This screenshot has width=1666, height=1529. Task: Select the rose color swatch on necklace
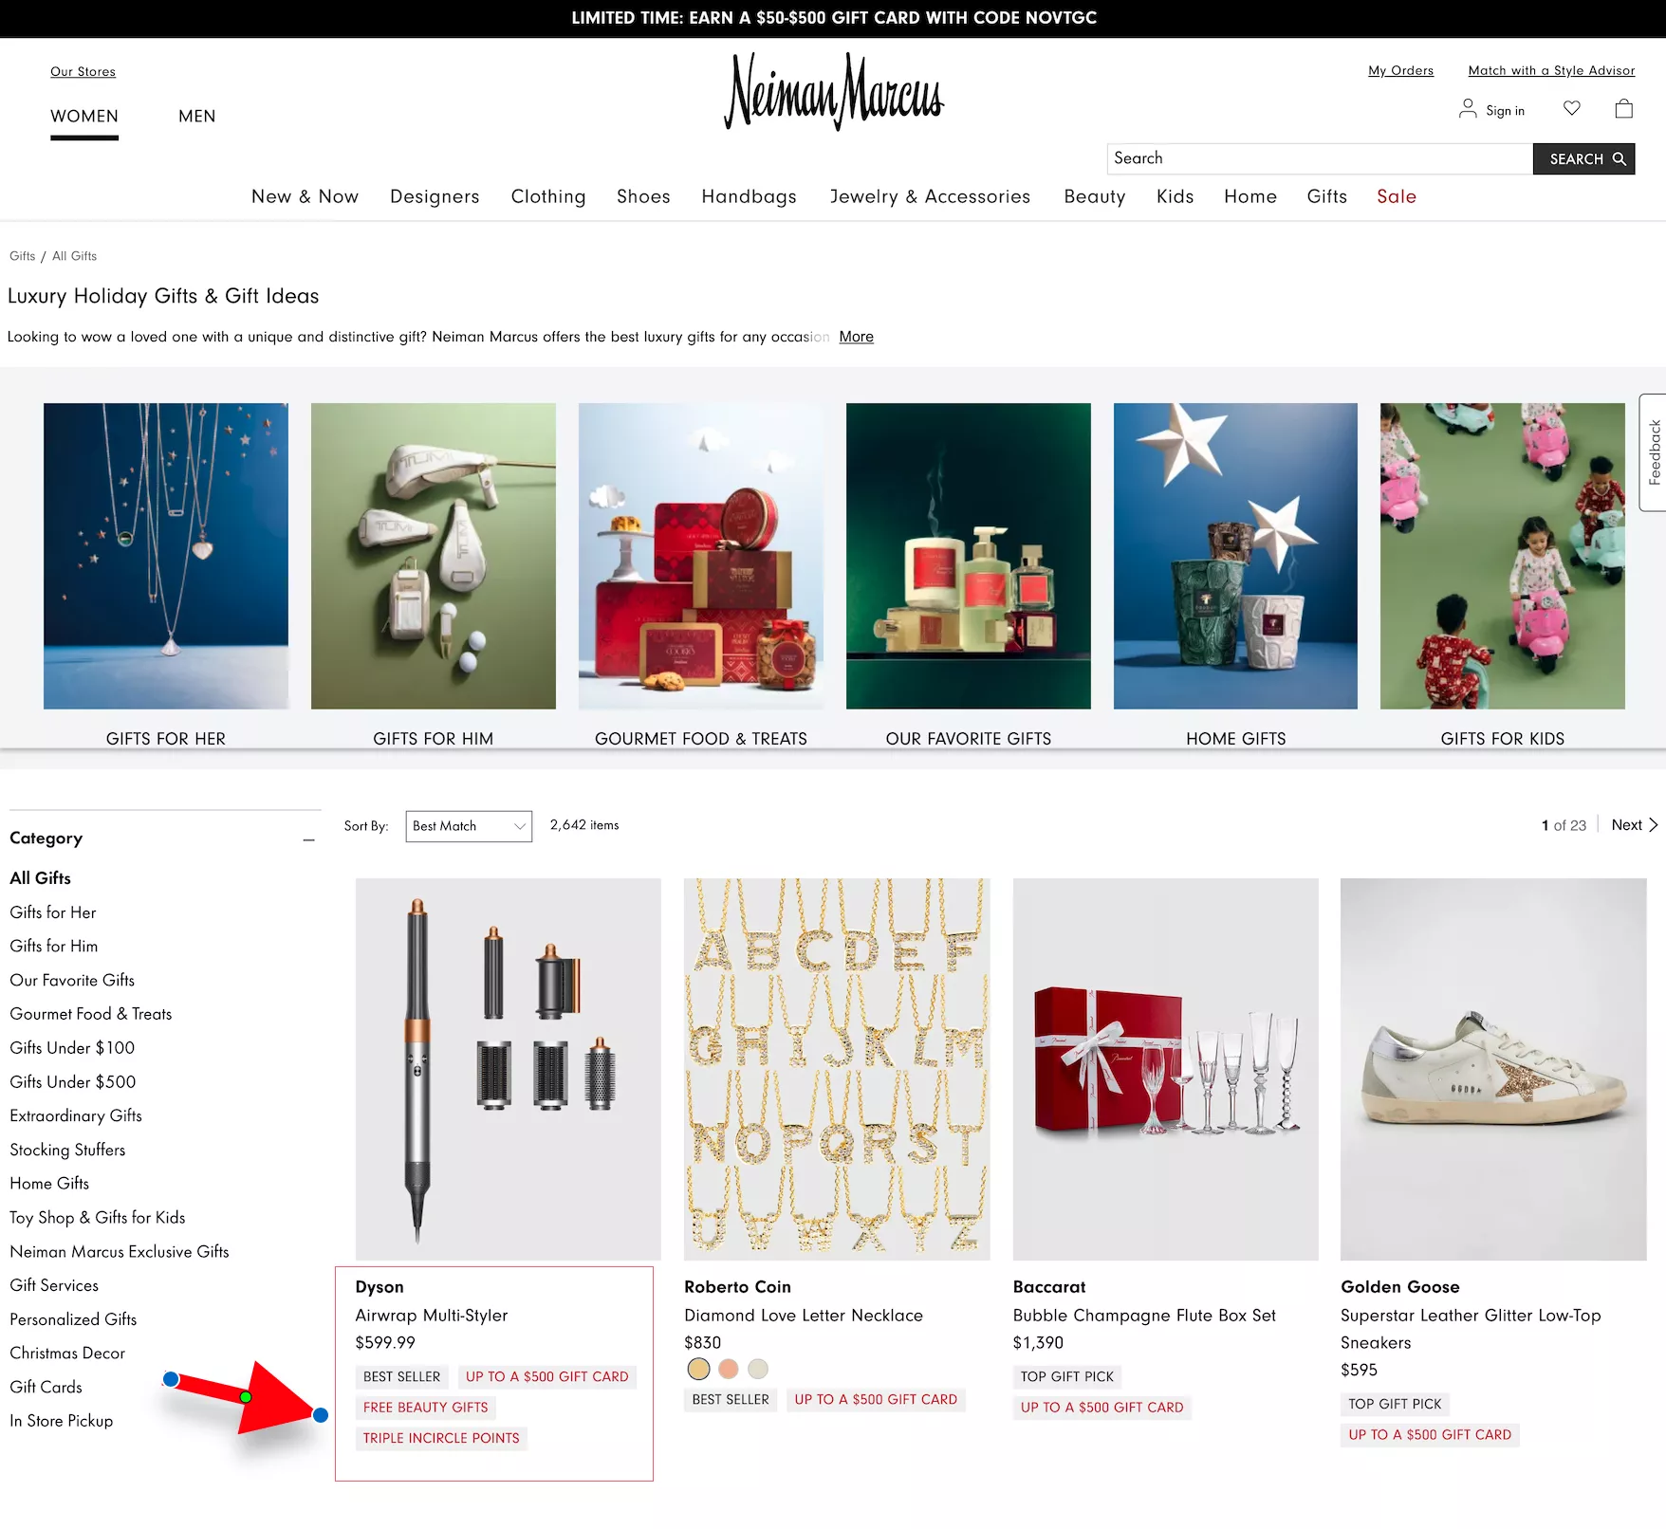pyautogui.click(x=729, y=1370)
